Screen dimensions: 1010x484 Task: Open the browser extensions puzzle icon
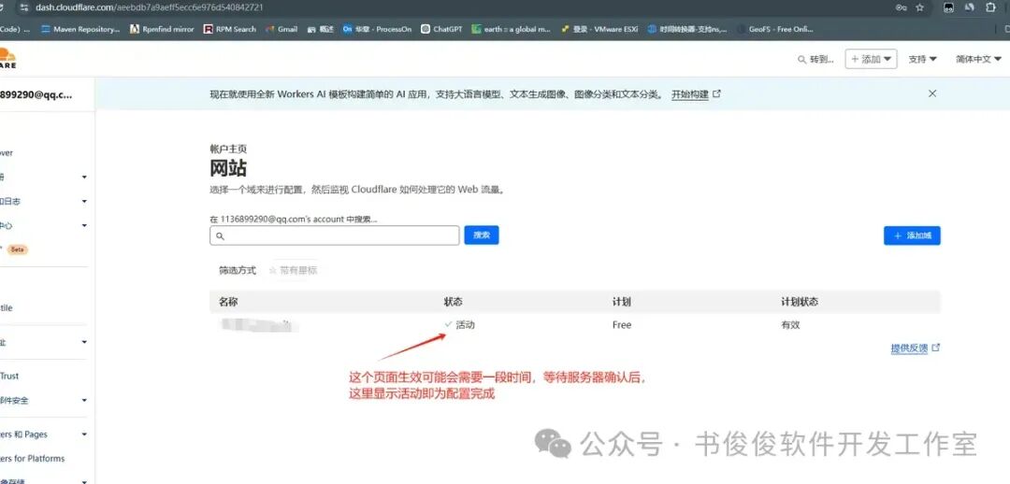[990, 7]
